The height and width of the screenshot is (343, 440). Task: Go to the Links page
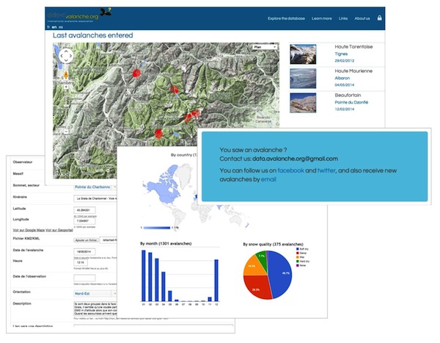(343, 18)
